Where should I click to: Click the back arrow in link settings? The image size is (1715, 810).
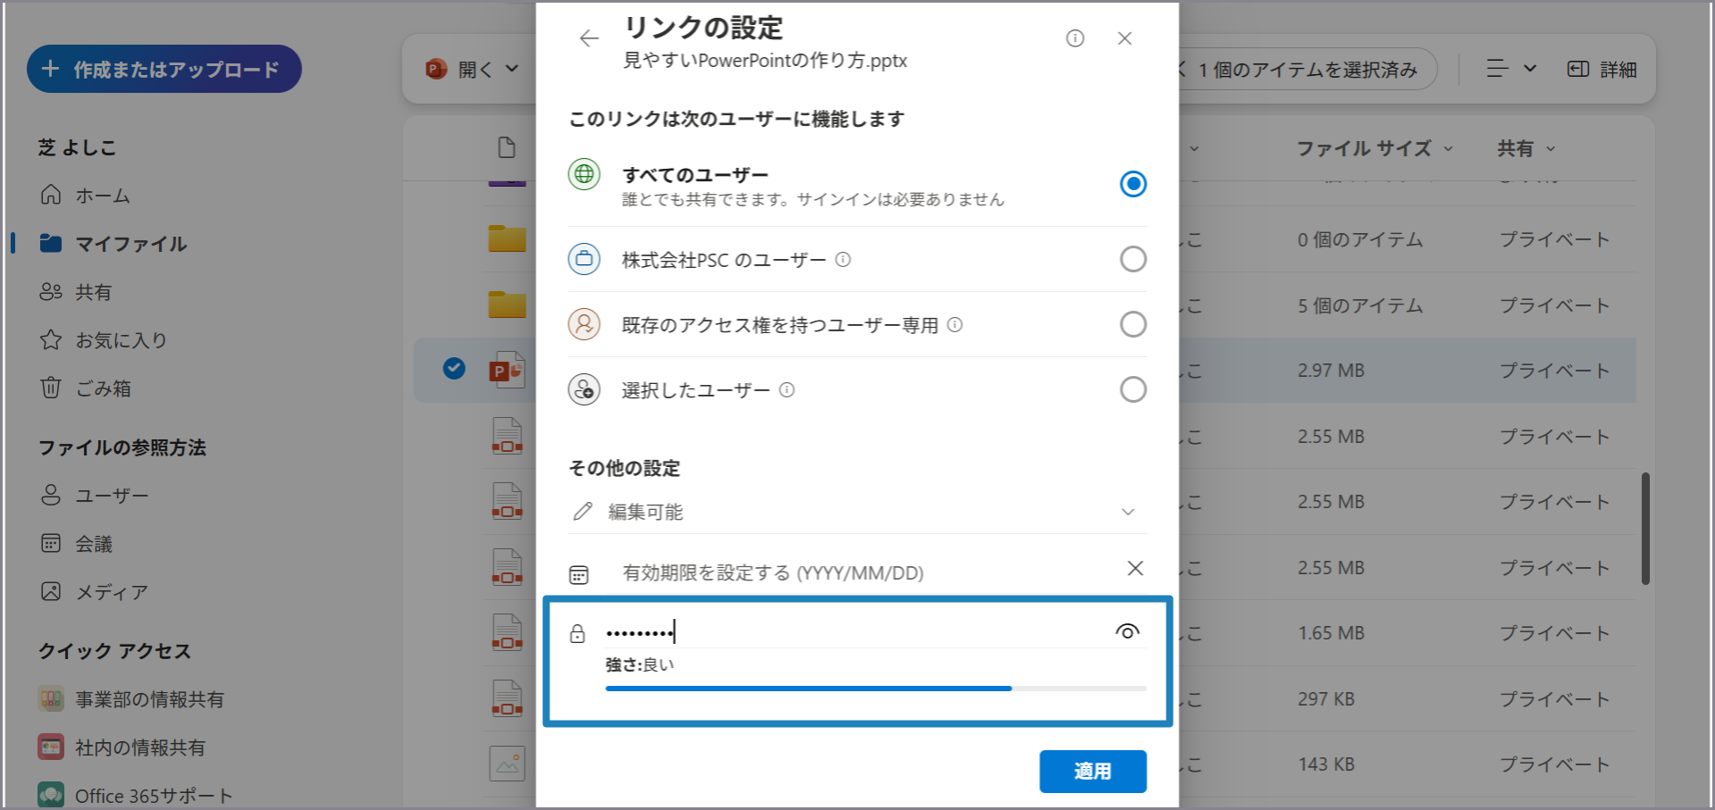pyautogui.click(x=589, y=38)
